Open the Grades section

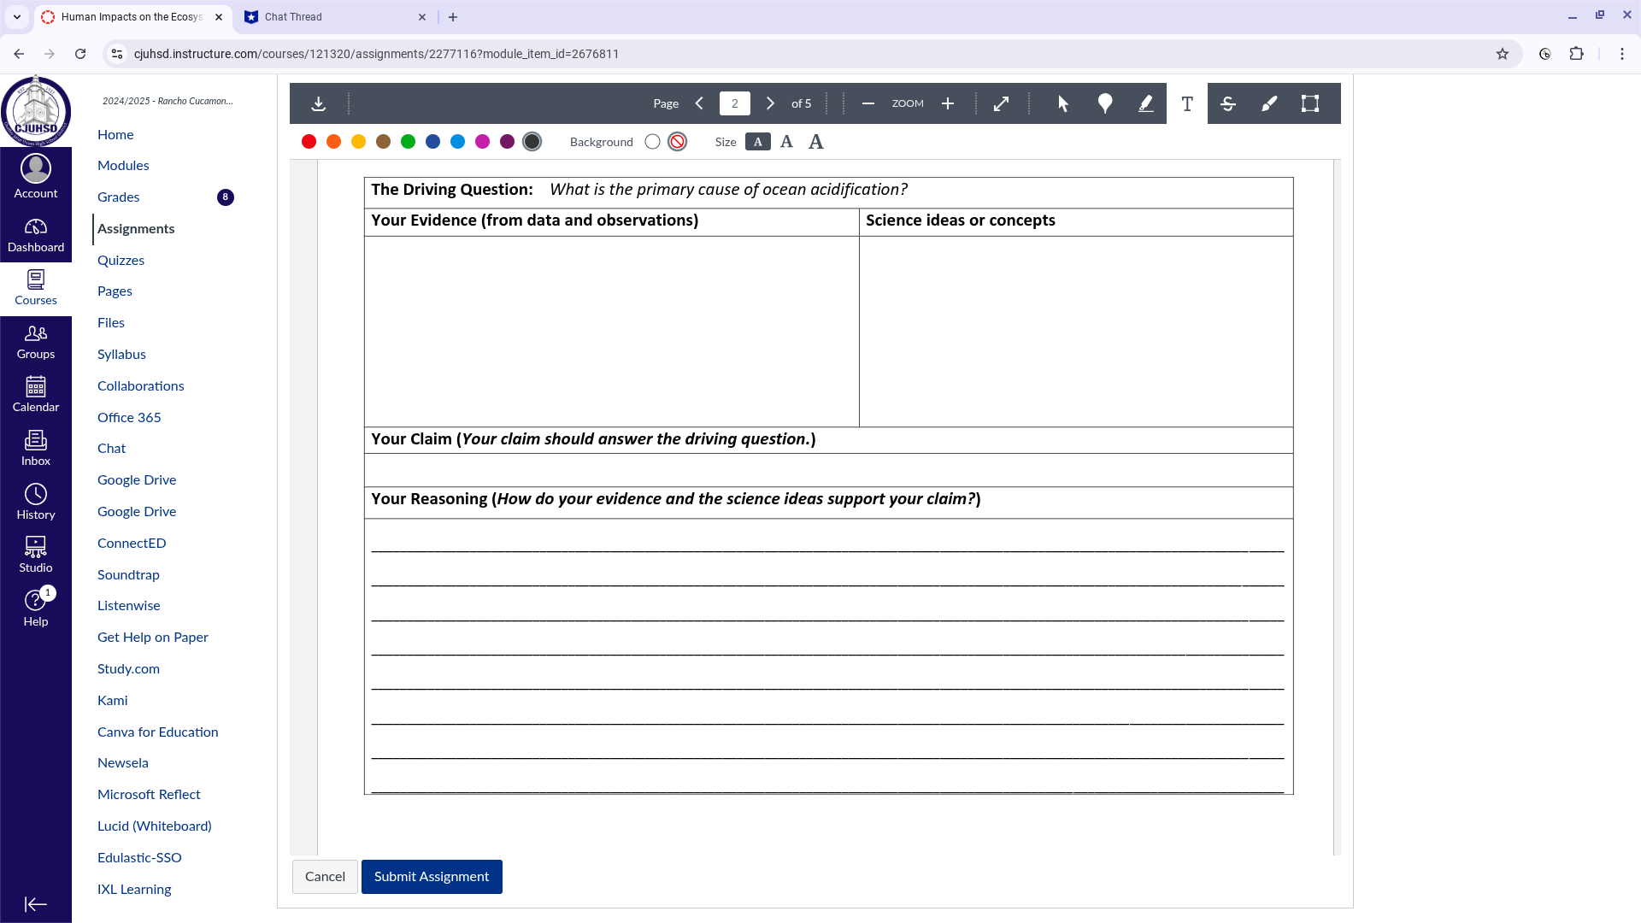(x=118, y=197)
